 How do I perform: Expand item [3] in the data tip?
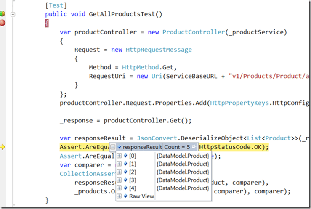120,180
